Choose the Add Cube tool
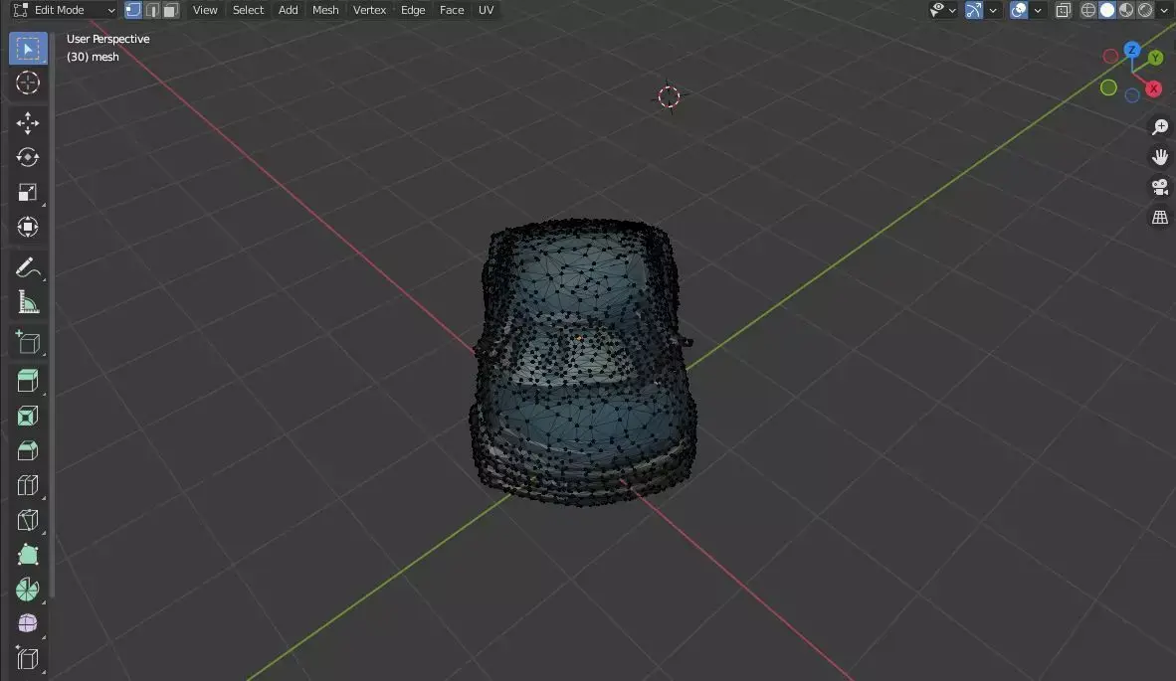The image size is (1176, 681). (x=28, y=342)
